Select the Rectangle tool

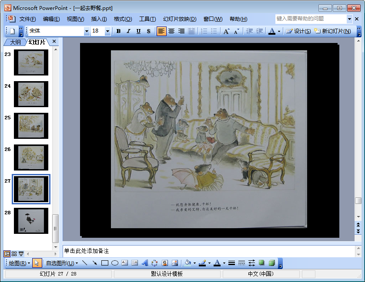(x=105, y=263)
